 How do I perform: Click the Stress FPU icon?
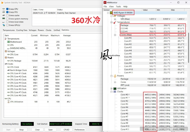pyautogui.click(x=4, y=12)
